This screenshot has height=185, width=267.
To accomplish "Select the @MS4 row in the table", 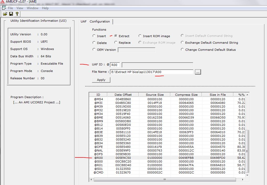I will [167, 99].
